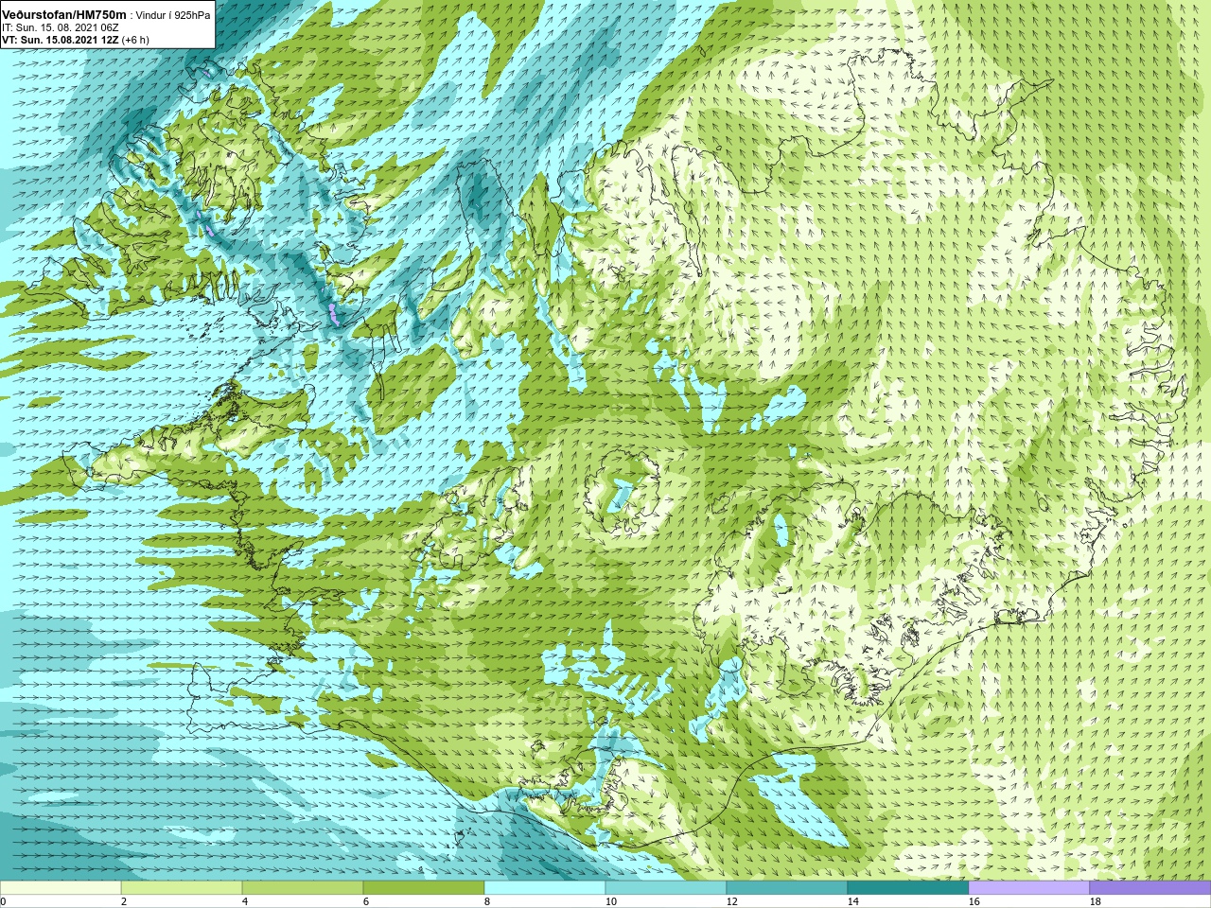This screenshot has height=908, width=1211.
Task: Click the legend scale label '4'
Action: 245,901
